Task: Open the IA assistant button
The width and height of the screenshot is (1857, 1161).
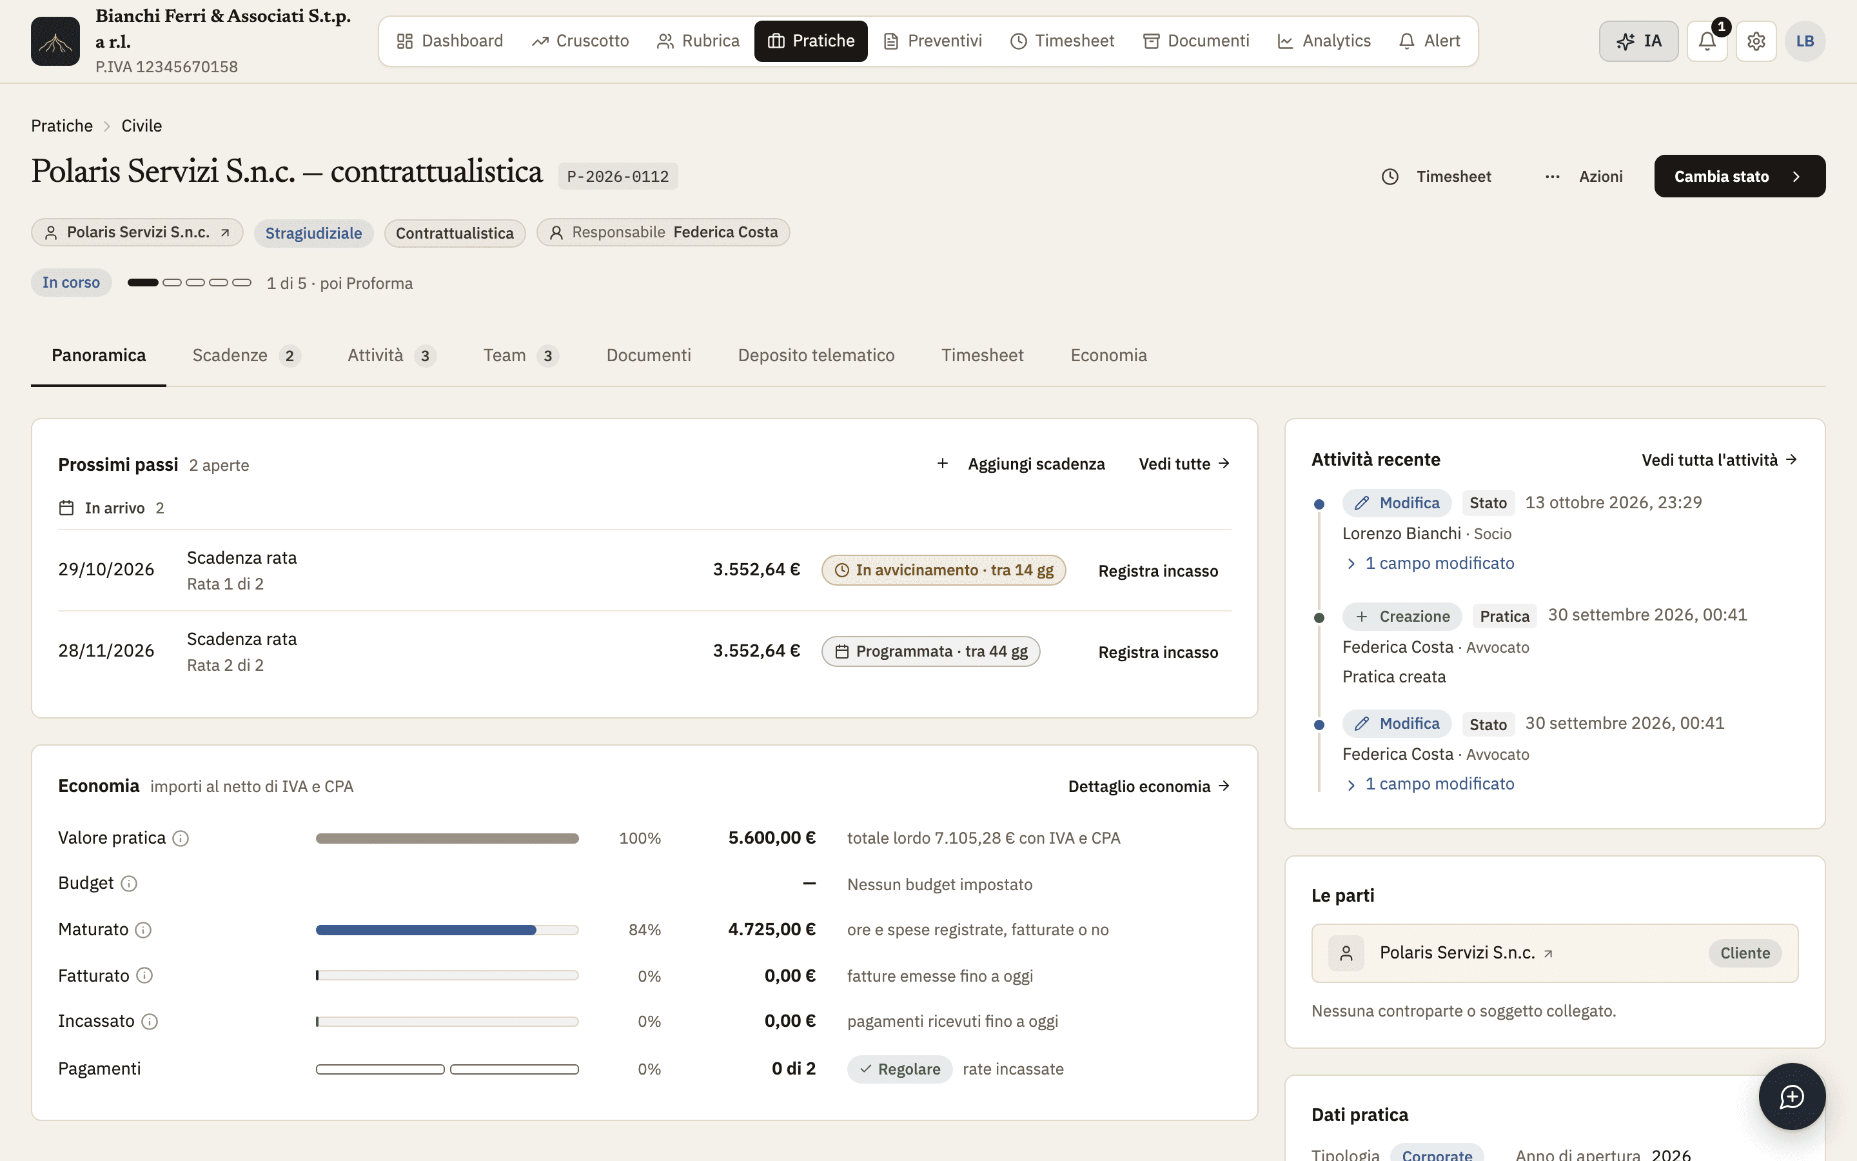Action: 1638,41
